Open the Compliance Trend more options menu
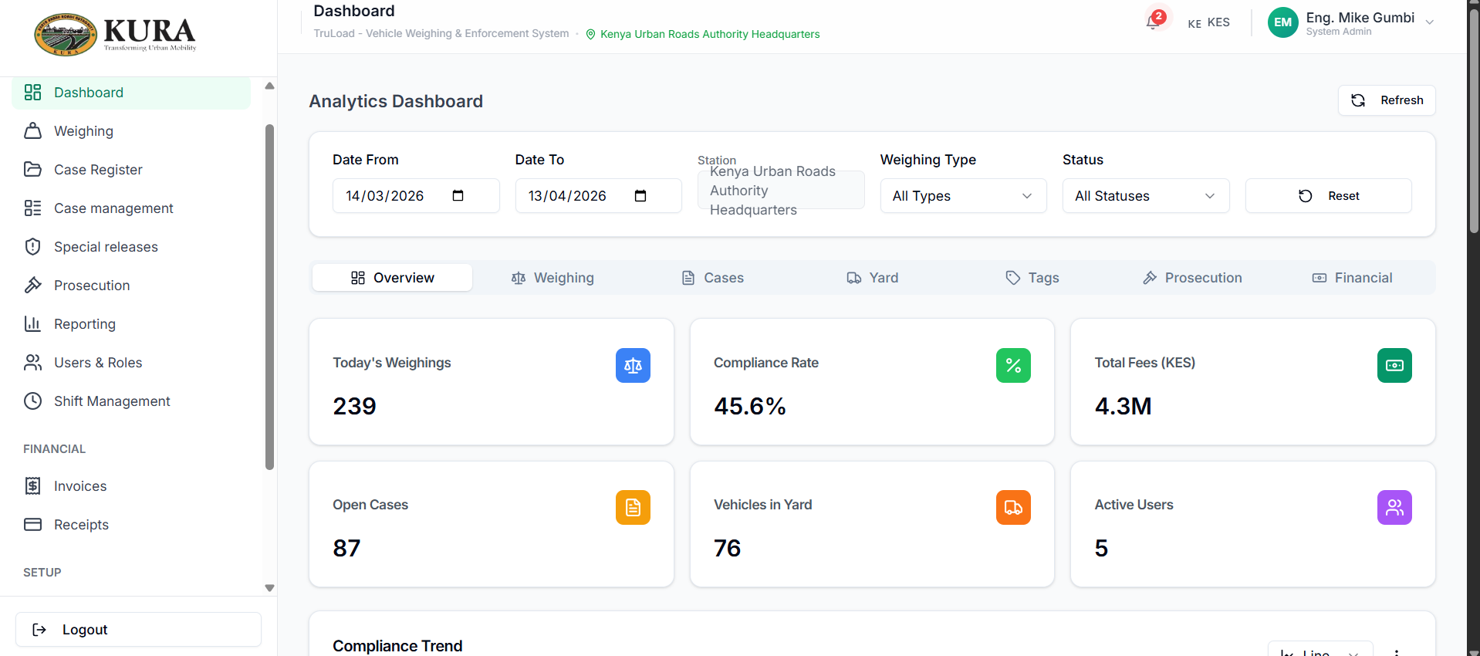The image size is (1480, 656). point(1397,652)
